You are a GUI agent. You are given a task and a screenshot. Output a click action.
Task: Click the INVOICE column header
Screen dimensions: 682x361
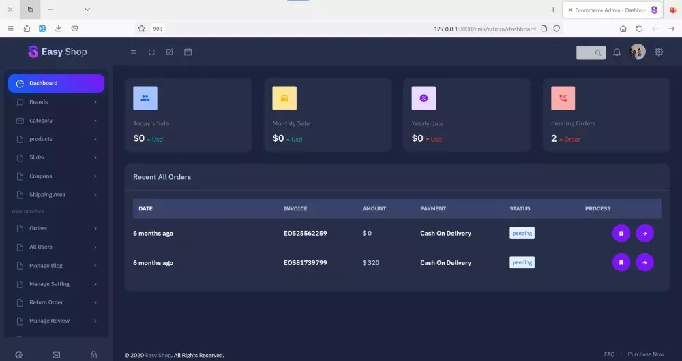click(295, 208)
